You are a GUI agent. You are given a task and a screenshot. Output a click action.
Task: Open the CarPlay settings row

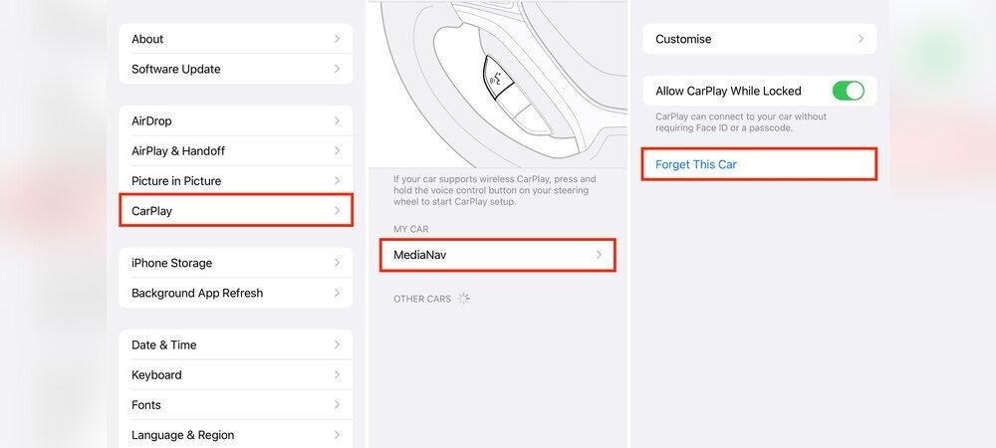(236, 211)
